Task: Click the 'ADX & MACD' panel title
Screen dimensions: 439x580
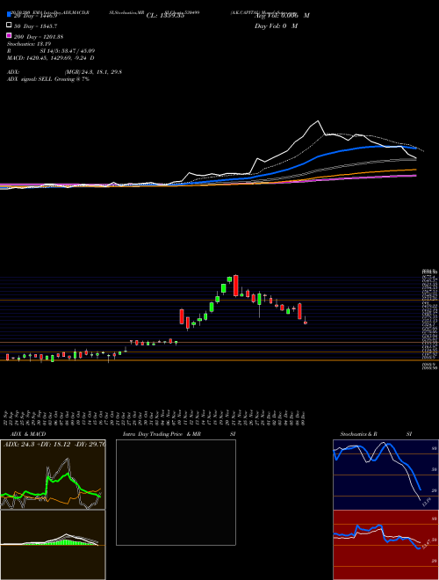Action: point(28,434)
